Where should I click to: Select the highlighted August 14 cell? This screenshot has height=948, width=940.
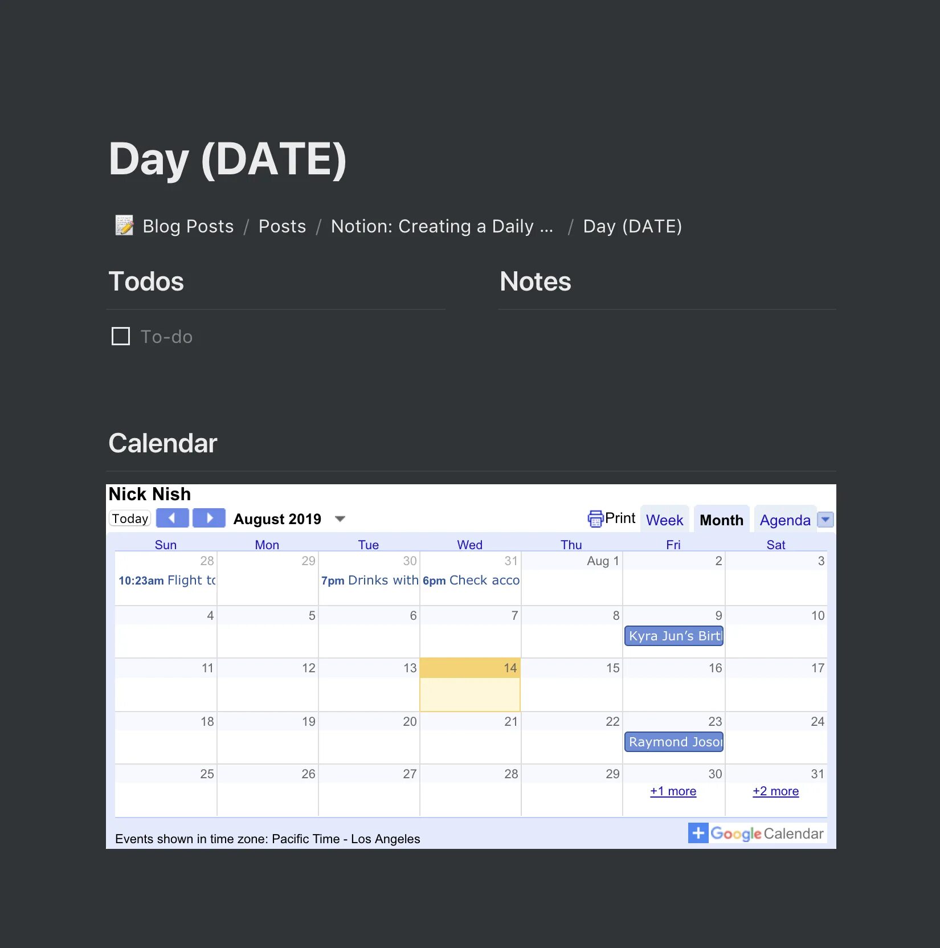pos(470,685)
